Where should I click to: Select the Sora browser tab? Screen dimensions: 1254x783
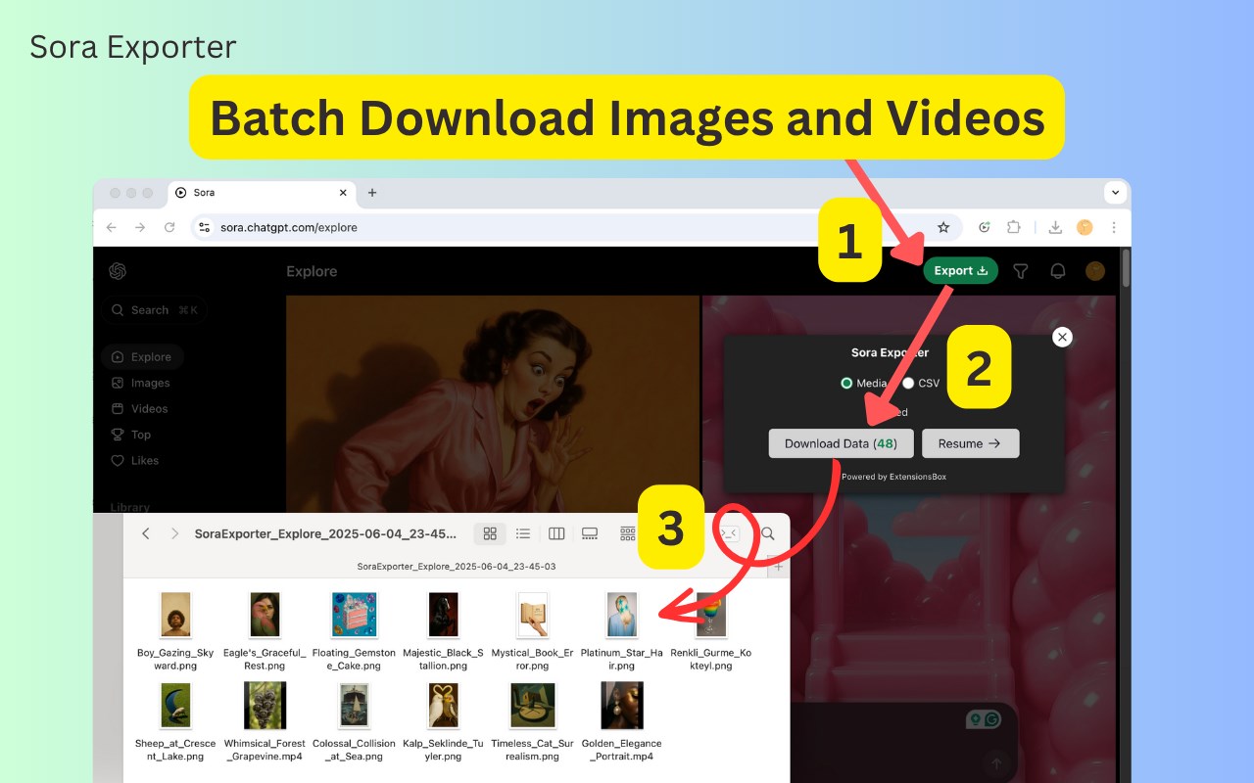[262, 193]
